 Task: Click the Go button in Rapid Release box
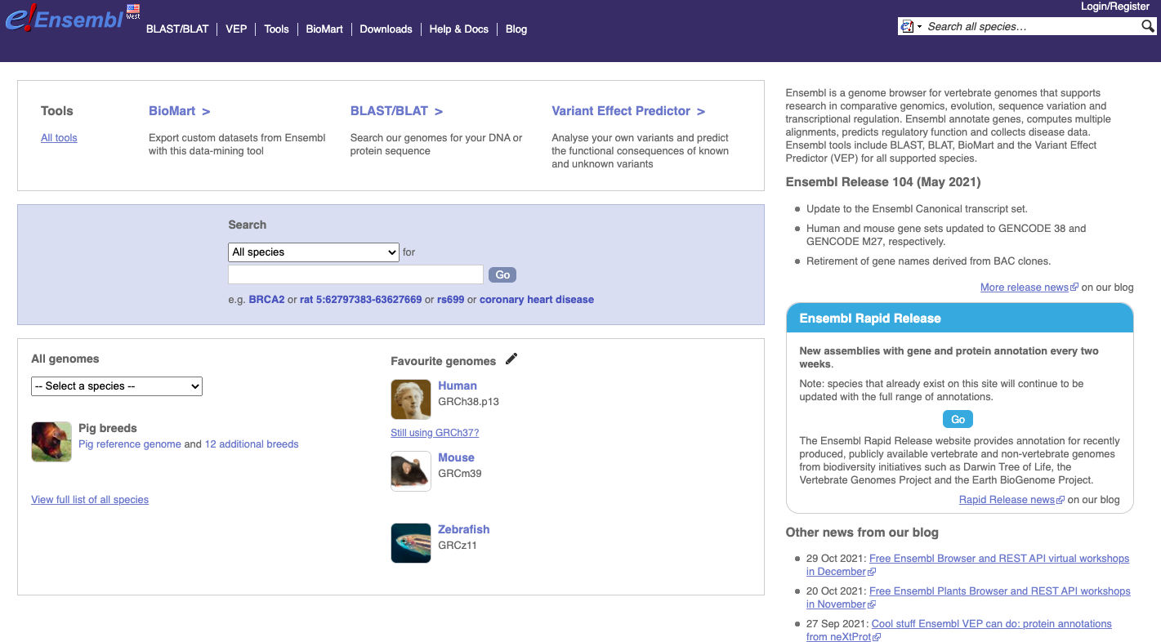(958, 420)
